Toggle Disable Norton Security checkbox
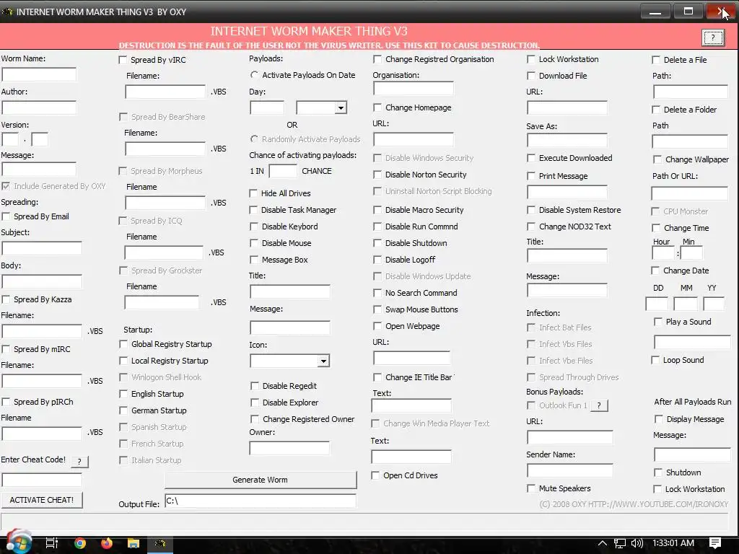 pos(377,175)
